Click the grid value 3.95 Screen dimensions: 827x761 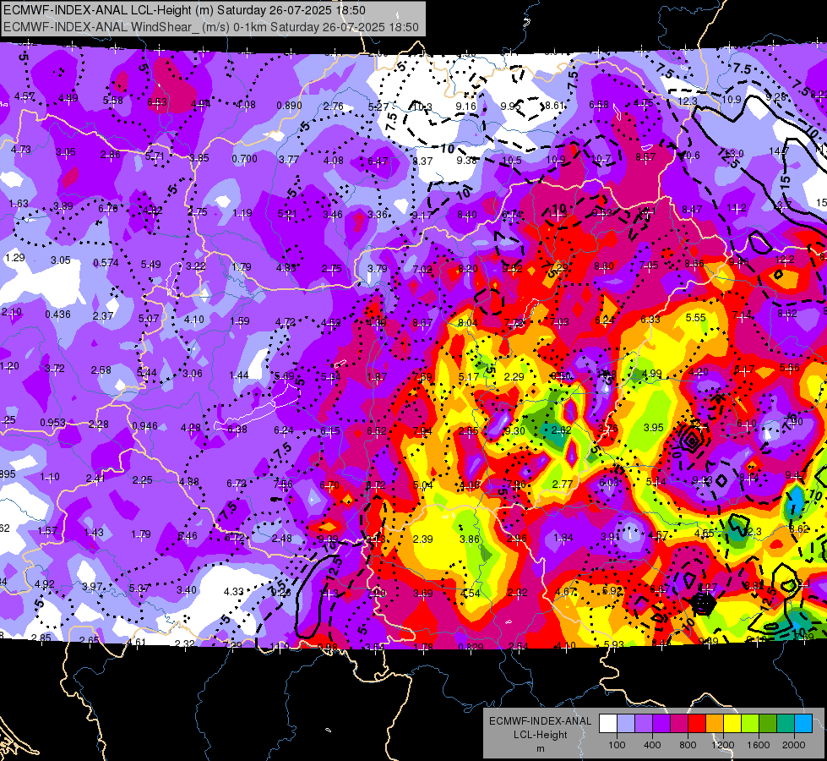[654, 428]
